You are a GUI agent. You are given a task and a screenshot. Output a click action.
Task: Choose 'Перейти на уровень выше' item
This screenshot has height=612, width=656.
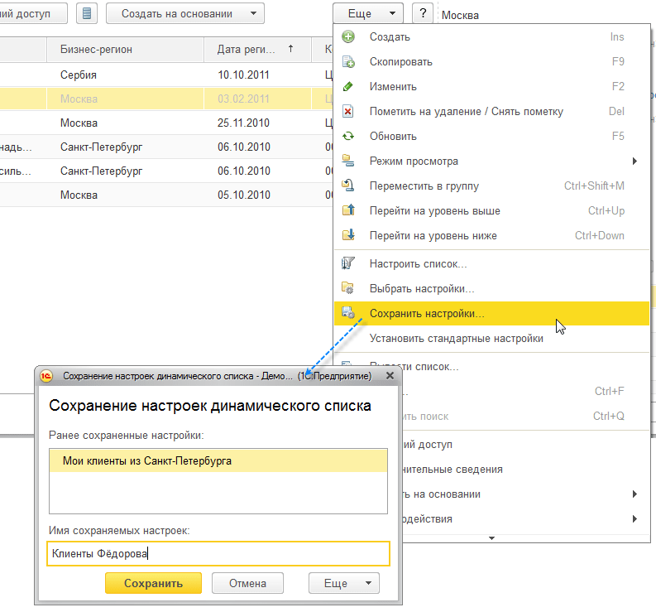click(x=491, y=210)
